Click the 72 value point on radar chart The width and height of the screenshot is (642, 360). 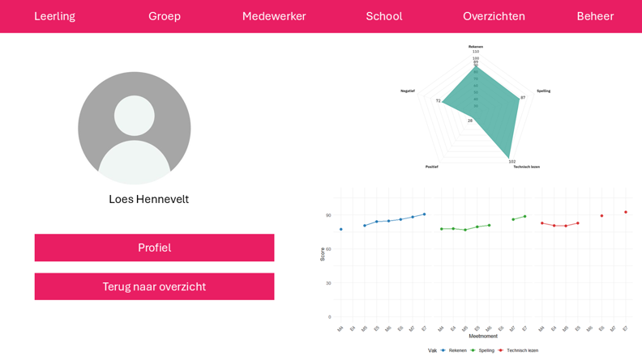[443, 102]
